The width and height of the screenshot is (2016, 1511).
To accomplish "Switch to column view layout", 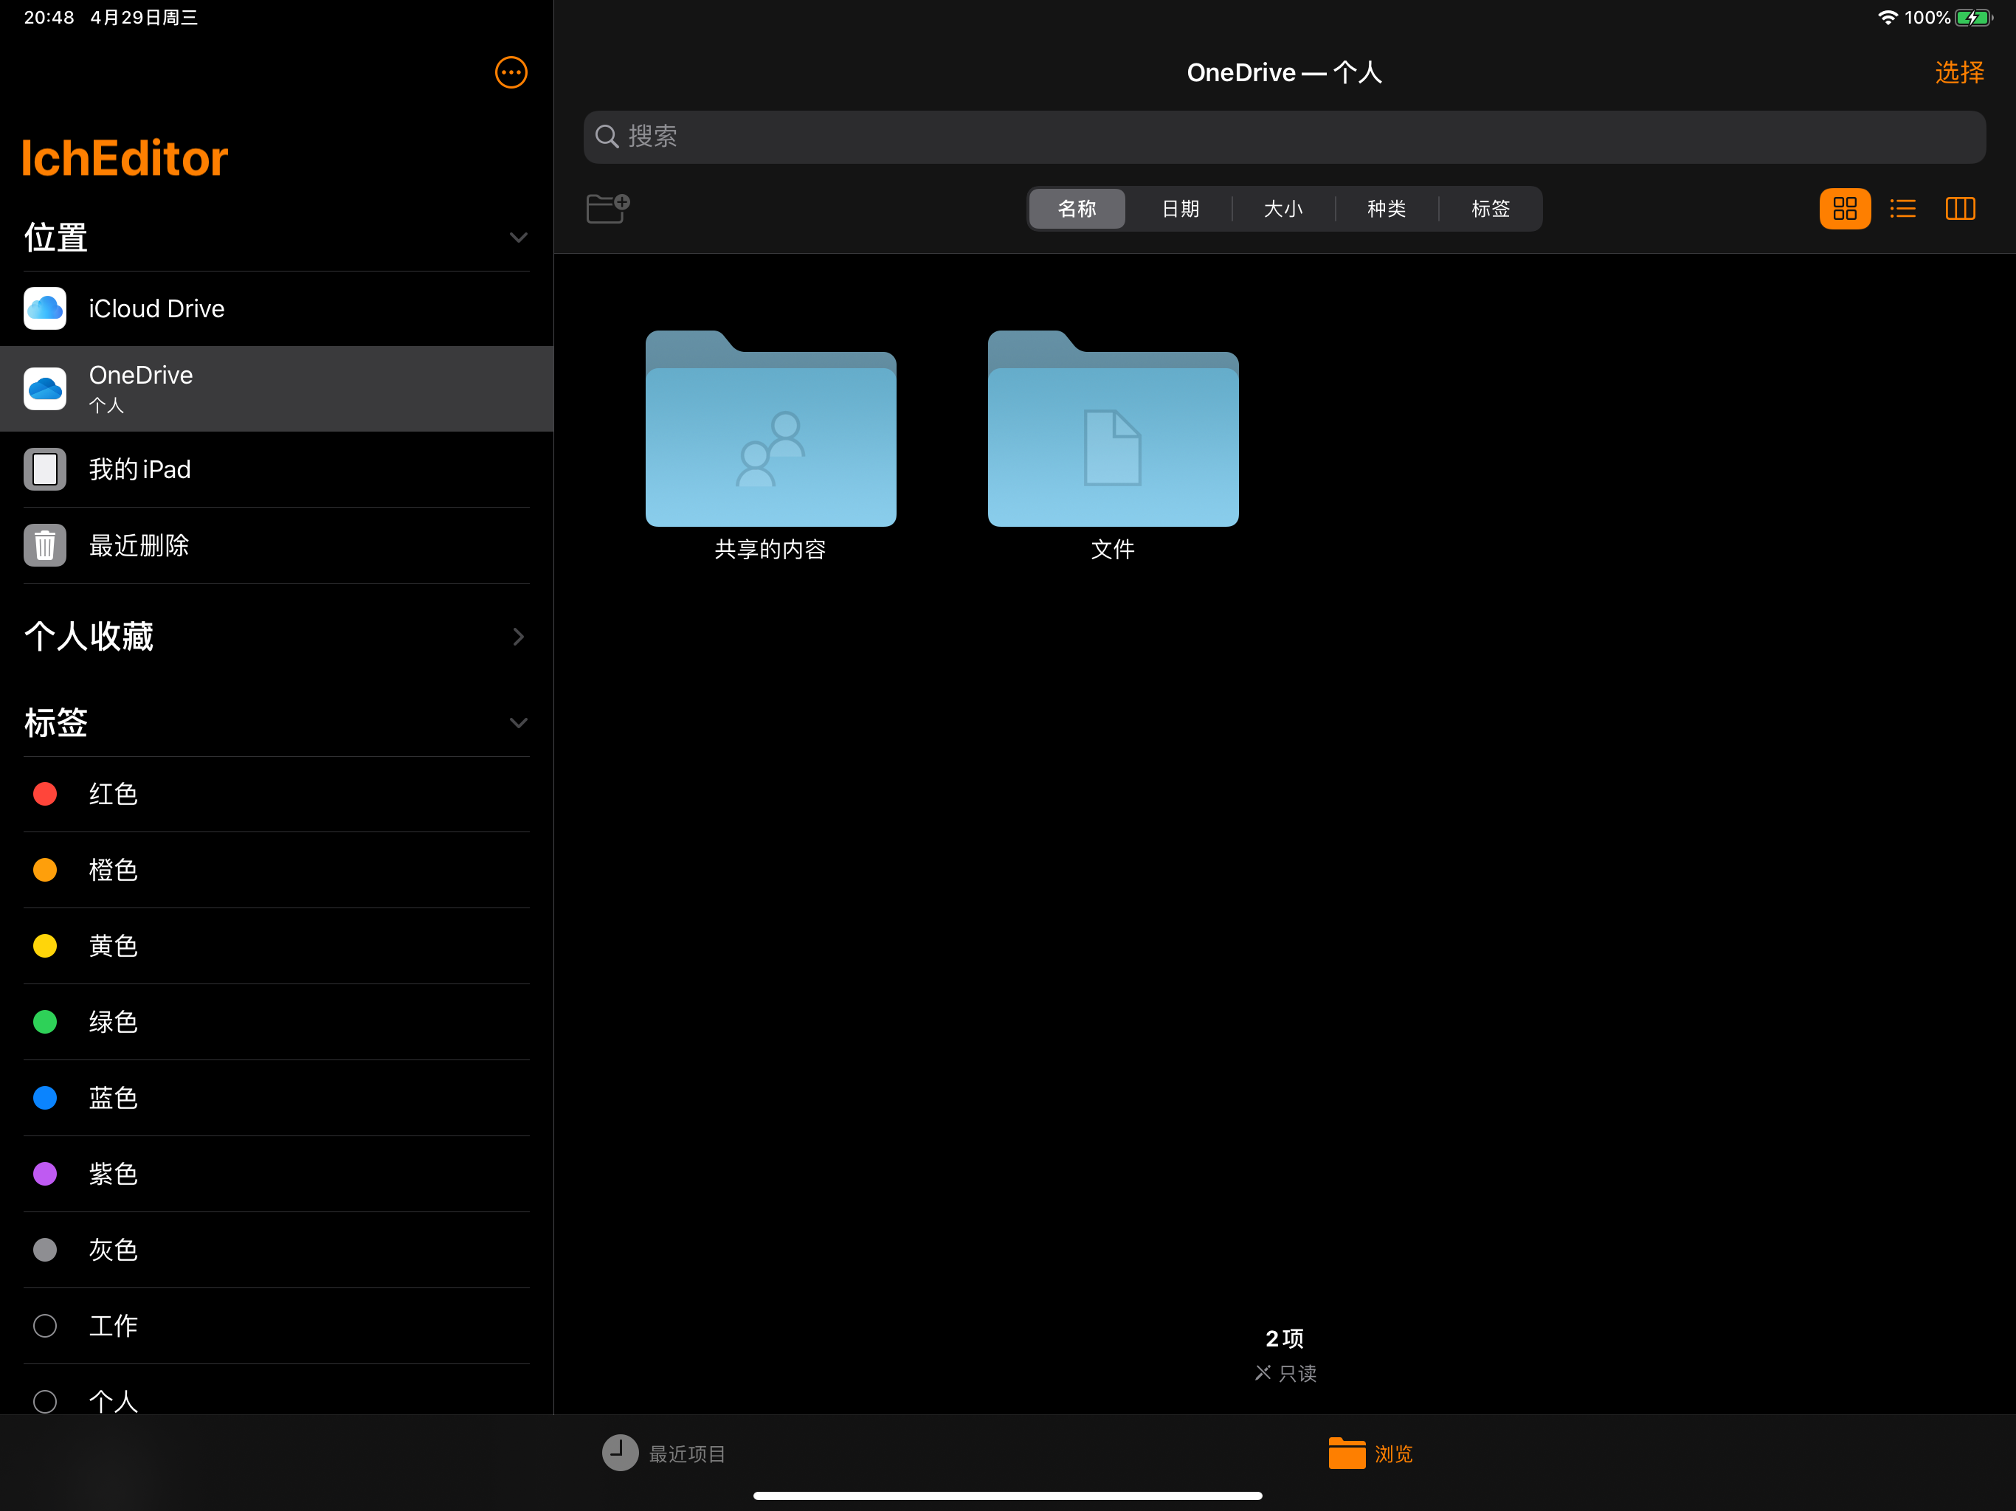I will (x=1959, y=209).
